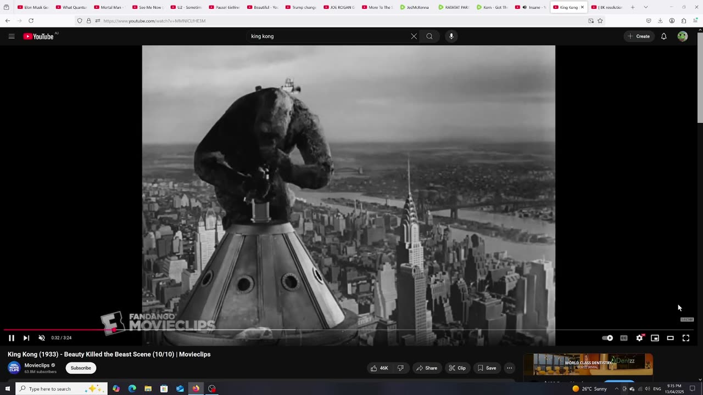The height and width of the screenshot is (395, 703).
Task: Go back in browser history
Action: 7,21
